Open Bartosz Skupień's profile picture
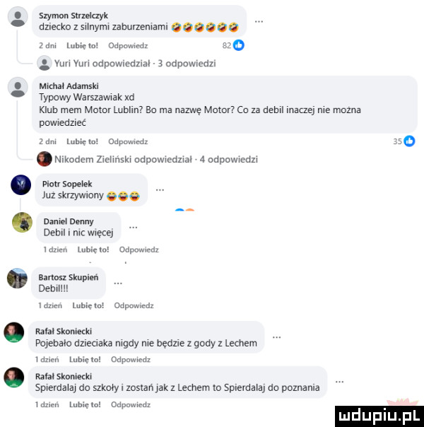 [x=17, y=278]
